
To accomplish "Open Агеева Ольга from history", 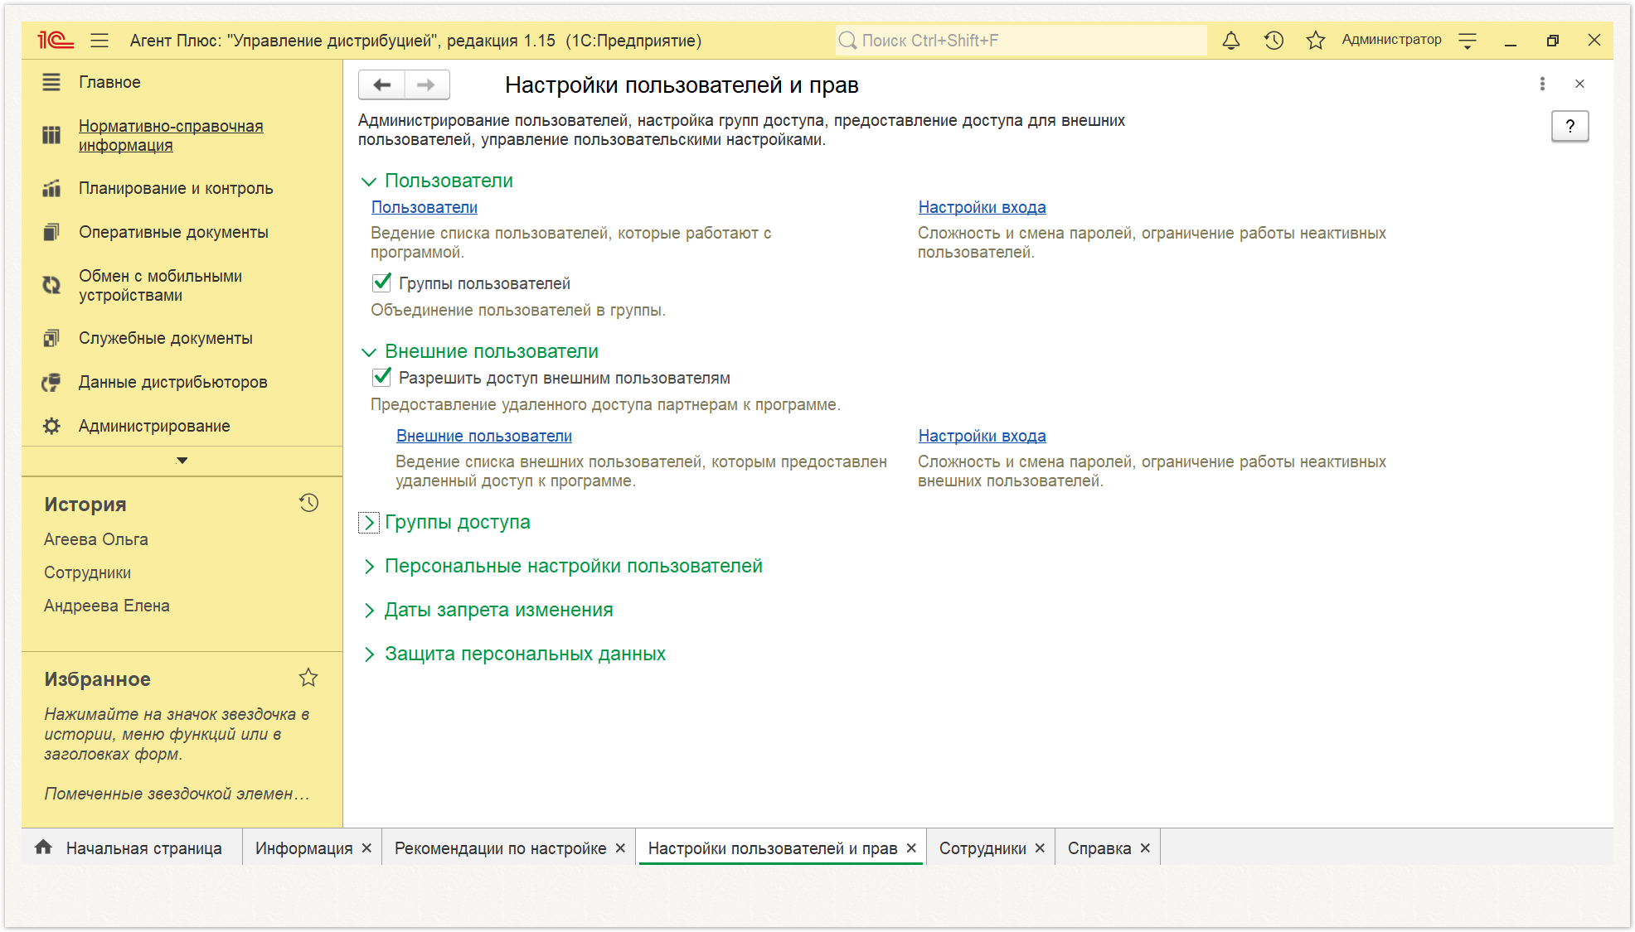I will click(x=96, y=539).
